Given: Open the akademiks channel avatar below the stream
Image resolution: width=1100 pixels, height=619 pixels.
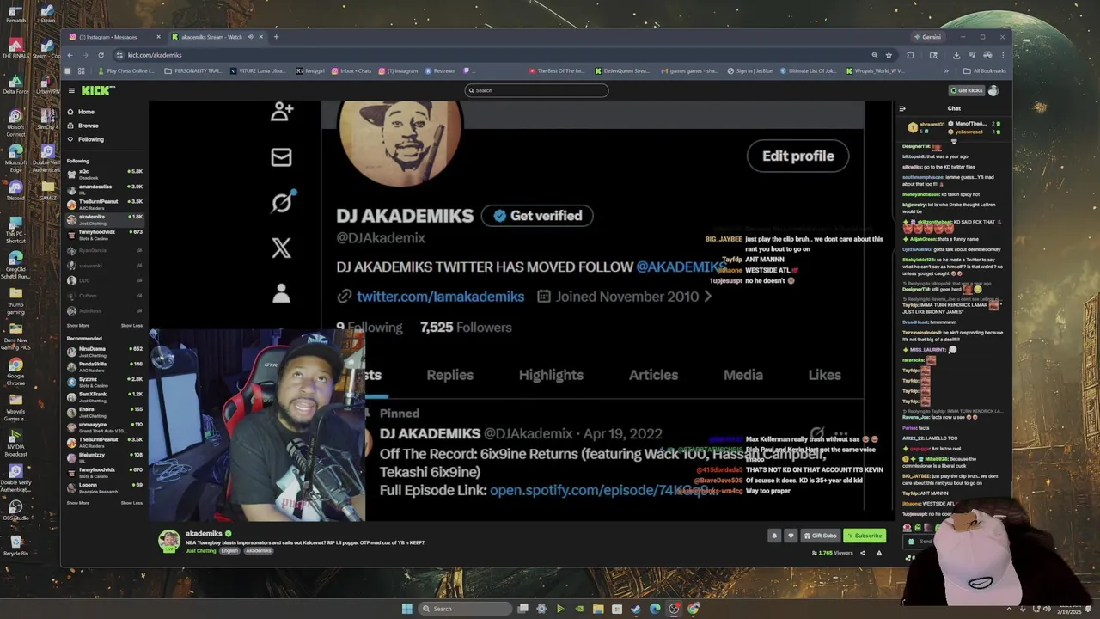Looking at the screenshot, I should [x=168, y=540].
